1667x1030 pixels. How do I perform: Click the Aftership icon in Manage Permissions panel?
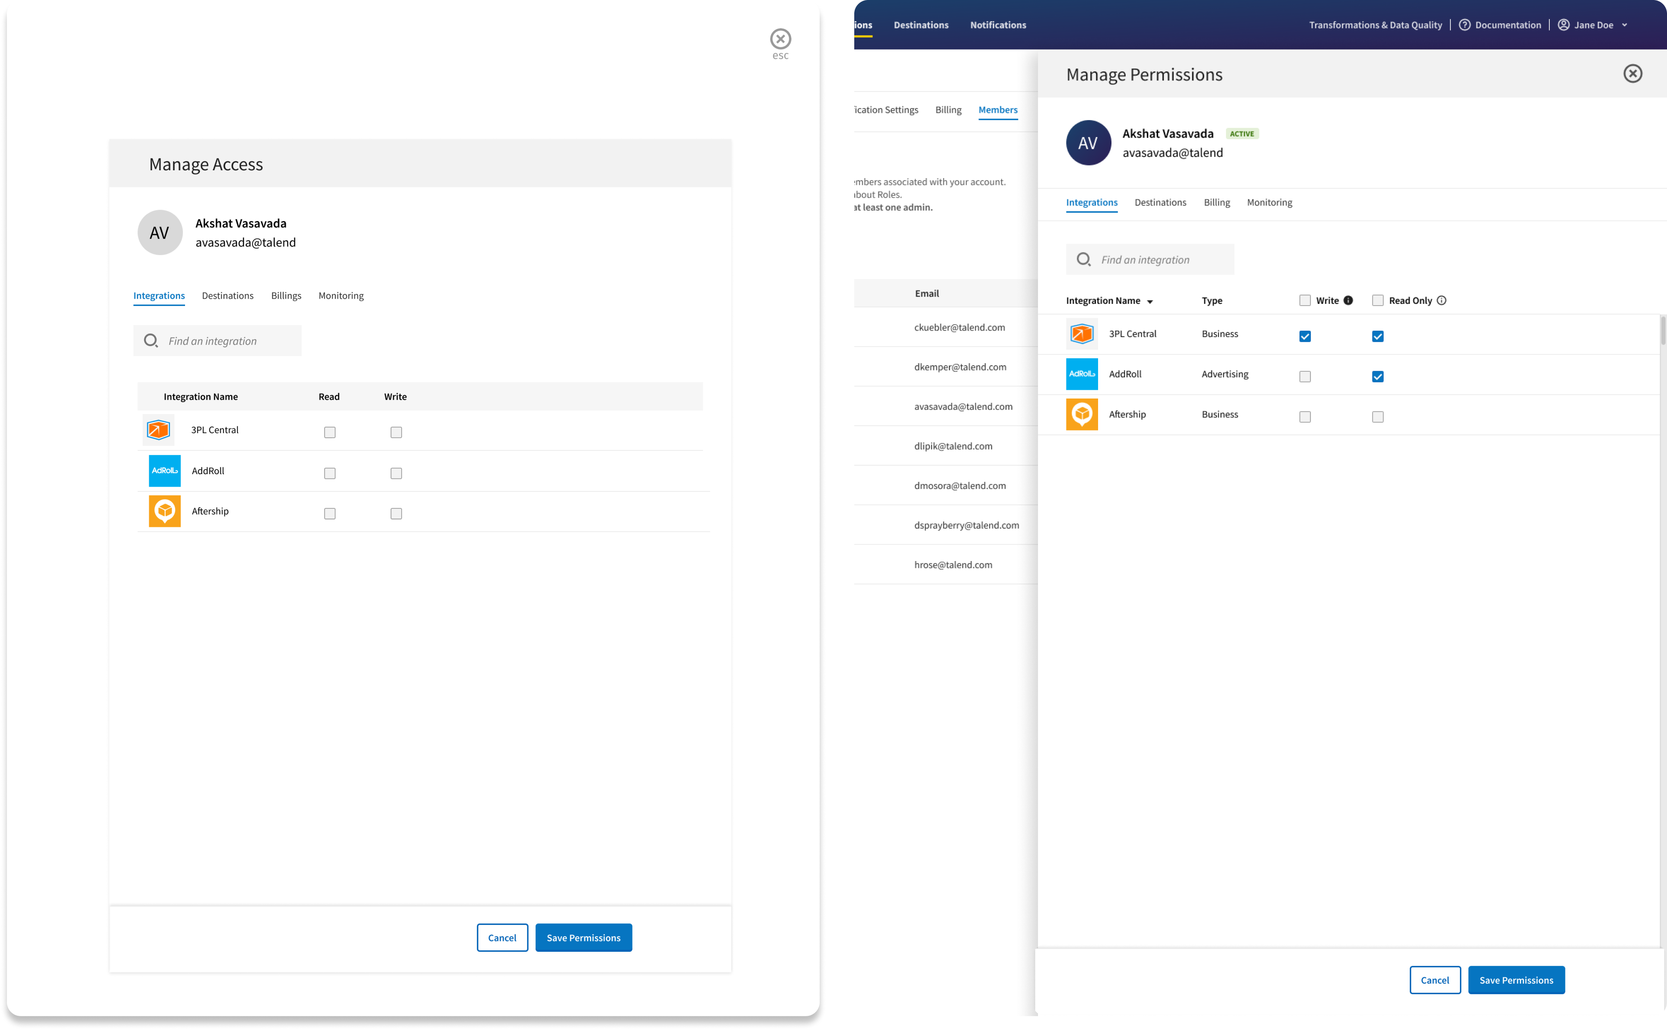tap(1082, 414)
